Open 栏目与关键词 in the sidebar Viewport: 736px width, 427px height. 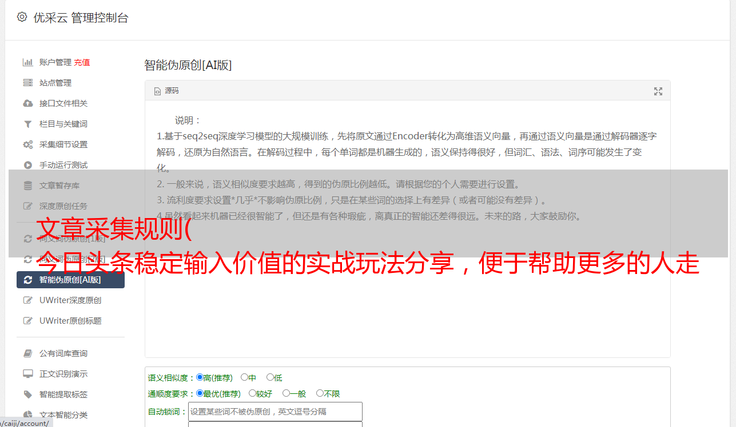pyautogui.click(x=63, y=124)
